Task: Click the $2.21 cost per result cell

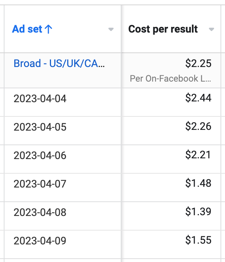Action: [198, 155]
